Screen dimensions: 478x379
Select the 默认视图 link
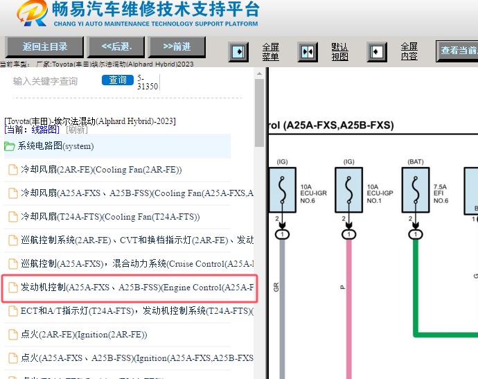(339, 52)
